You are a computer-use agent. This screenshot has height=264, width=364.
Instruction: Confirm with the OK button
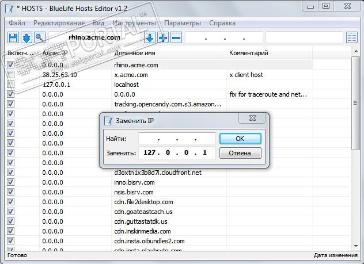coord(240,139)
